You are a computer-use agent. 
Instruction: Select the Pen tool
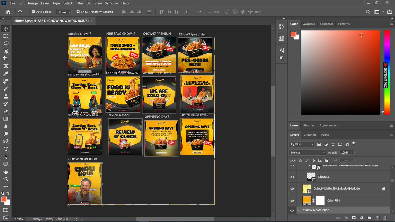[x=6, y=141]
